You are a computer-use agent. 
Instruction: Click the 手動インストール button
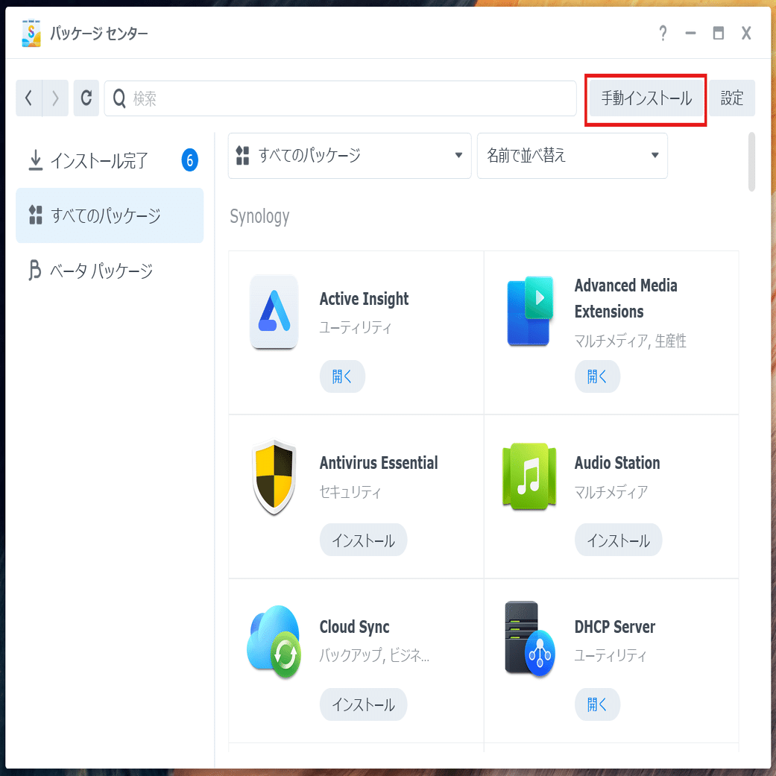point(645,98)
